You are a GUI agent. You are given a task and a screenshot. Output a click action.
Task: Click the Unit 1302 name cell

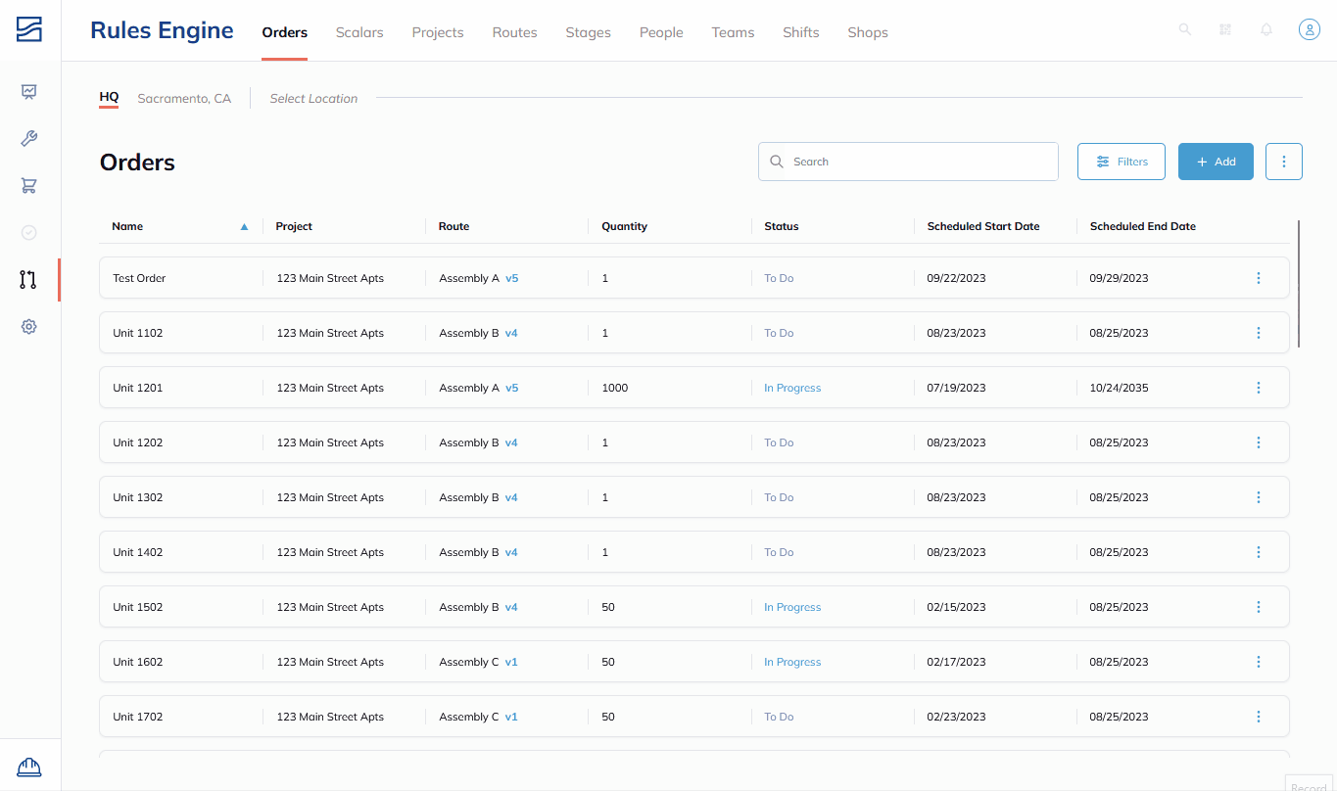click(138, 497)
